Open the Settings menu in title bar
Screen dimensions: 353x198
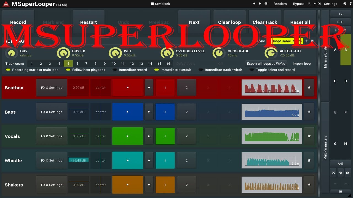pyautogui.click(x=330, y=4)
